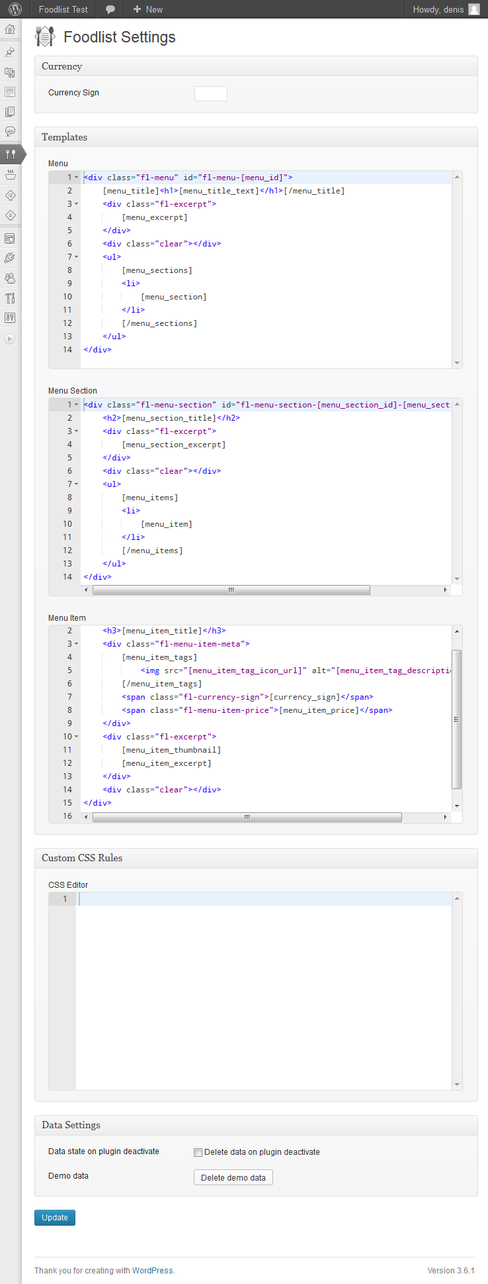Open the Comments bubble in the top admin bar
This screenshot has width=488, height=1284.
coord(110,9)
